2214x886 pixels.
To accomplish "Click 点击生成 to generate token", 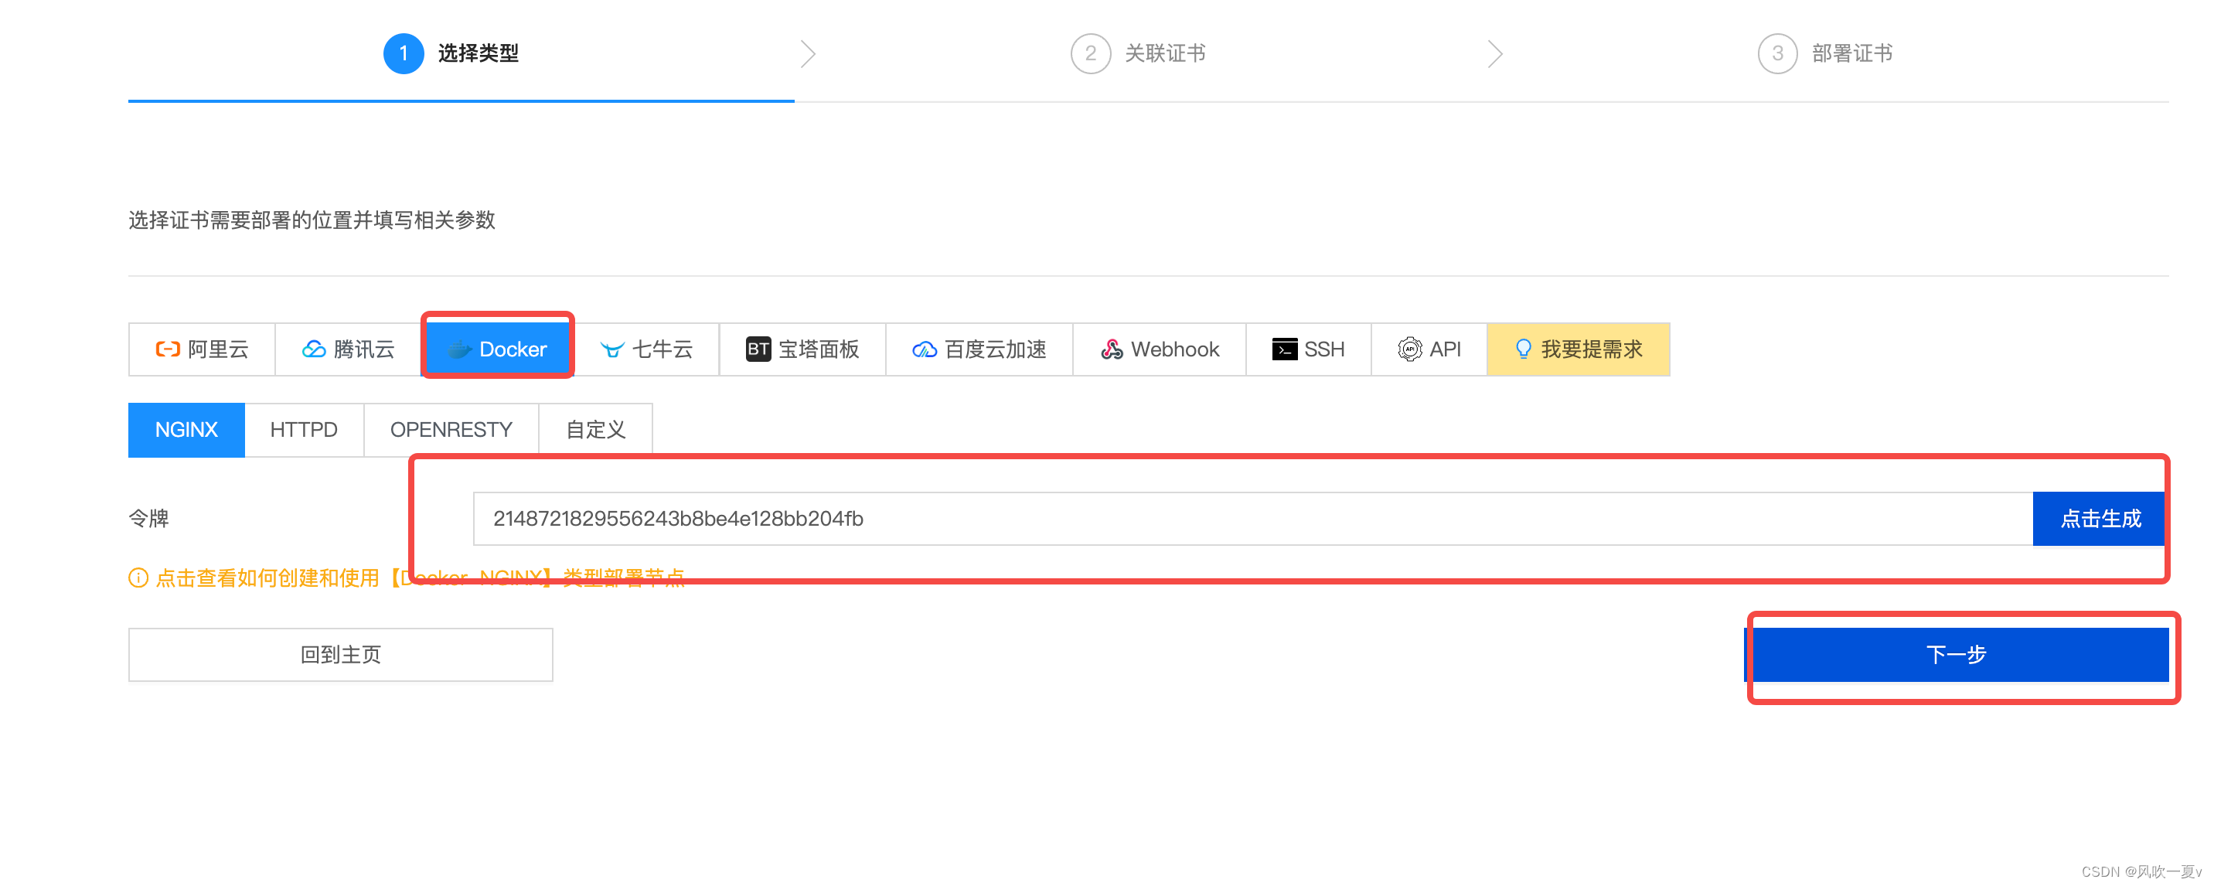I will tap(2100, 519).
